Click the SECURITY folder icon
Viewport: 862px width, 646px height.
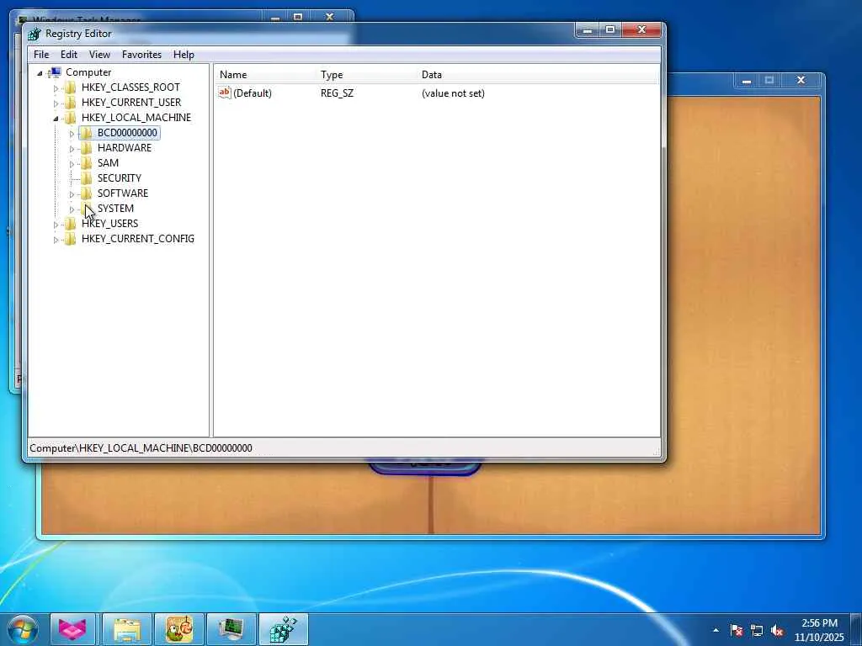pyautogui.click(x=87, y=178)
